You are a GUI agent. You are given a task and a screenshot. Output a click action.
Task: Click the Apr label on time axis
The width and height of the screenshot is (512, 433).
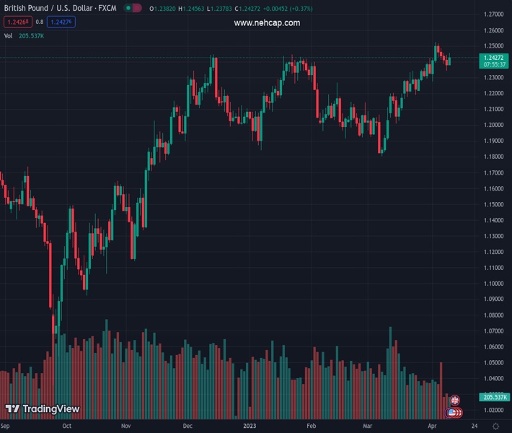coord(431,427)
